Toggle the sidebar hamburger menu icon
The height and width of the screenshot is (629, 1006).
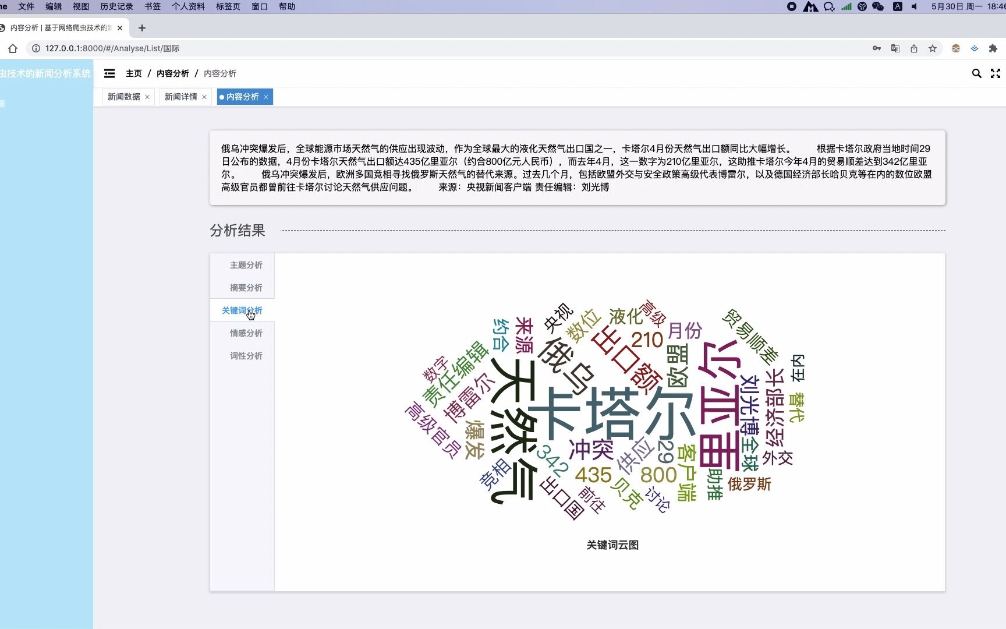click(109, 73)
